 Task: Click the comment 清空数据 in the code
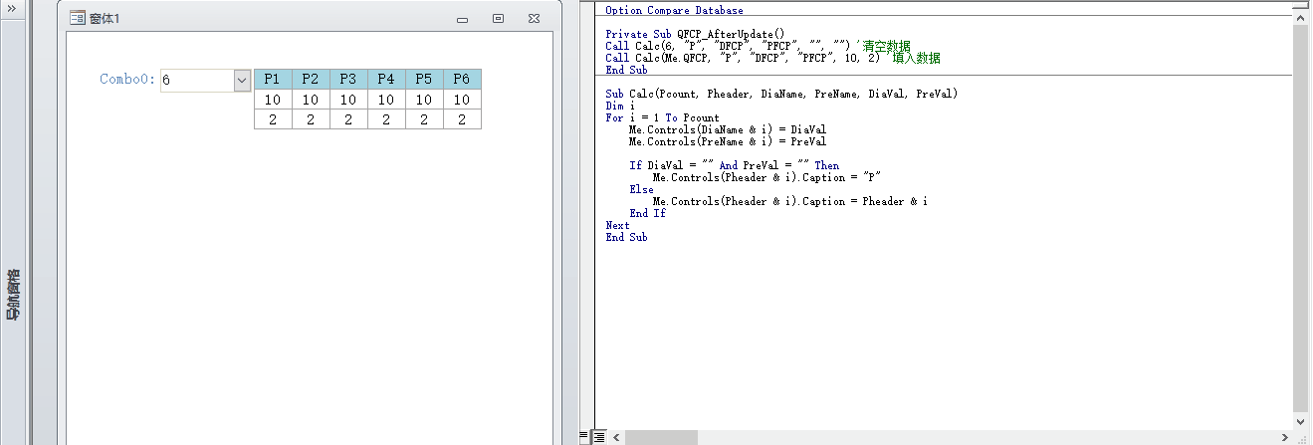pyautogui.click(x=886, y=46)
